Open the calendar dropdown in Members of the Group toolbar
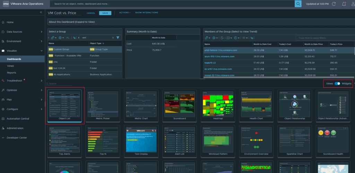The height and width of the screenshot is (173, 355). [x=230, y=38]
